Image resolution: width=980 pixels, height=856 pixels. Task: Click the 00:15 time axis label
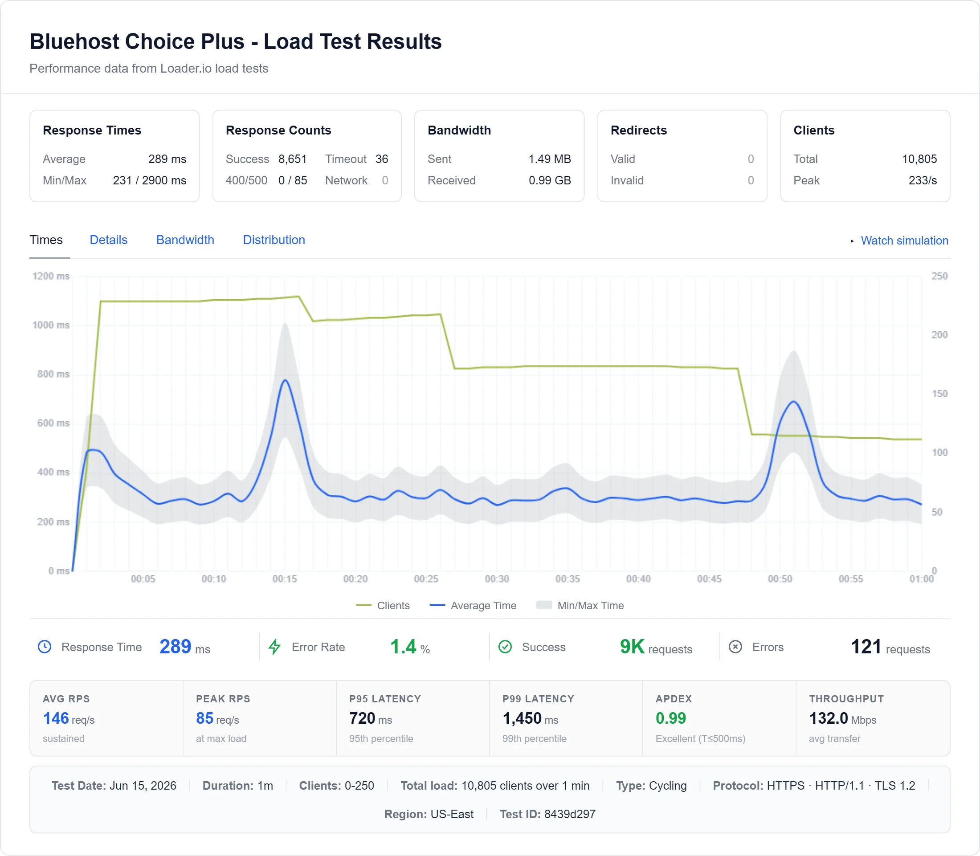285,579
